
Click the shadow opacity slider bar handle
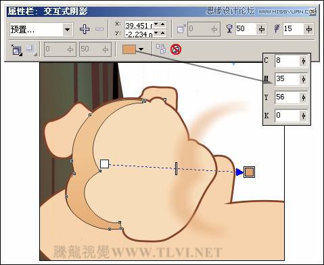pos(176,168)
